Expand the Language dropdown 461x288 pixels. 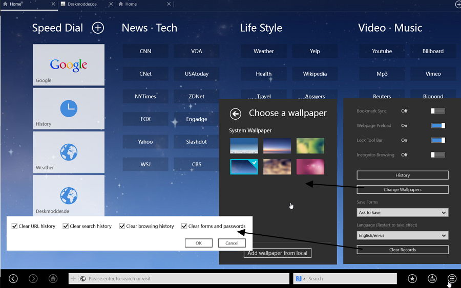pos(402,235)
